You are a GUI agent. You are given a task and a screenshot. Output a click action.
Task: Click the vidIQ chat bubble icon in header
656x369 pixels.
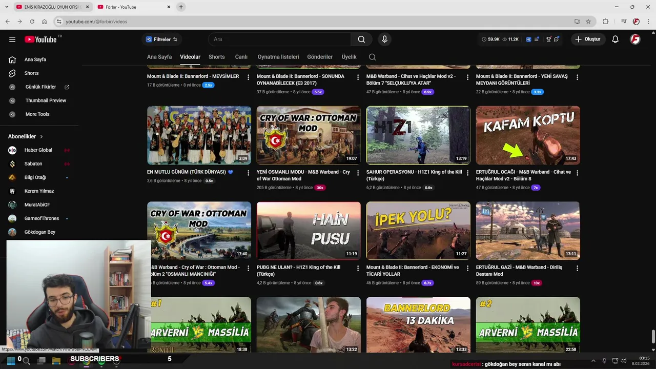pos(557,39)
